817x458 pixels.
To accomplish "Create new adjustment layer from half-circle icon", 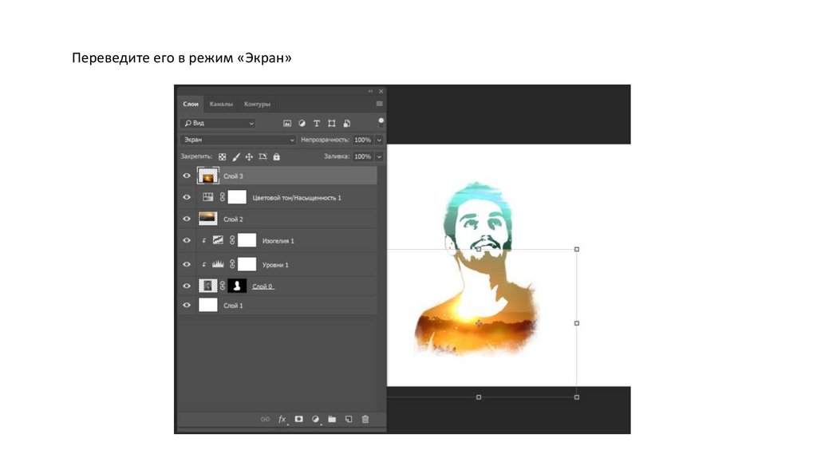I will click(x=315, y=419).
